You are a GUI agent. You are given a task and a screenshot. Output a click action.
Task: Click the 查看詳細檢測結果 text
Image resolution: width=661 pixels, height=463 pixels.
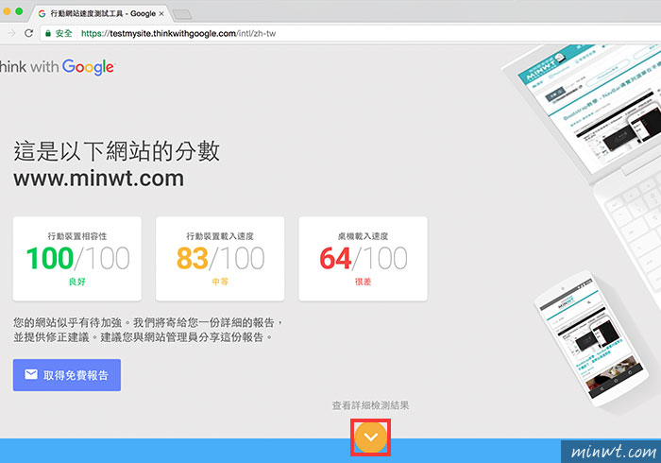click(370, 405)
